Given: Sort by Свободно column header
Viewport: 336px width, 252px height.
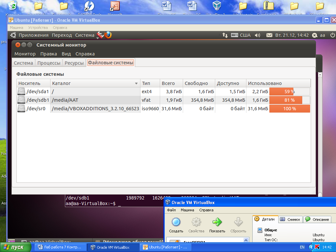Looking at the screenshot, I should click(x=199, y=83).
